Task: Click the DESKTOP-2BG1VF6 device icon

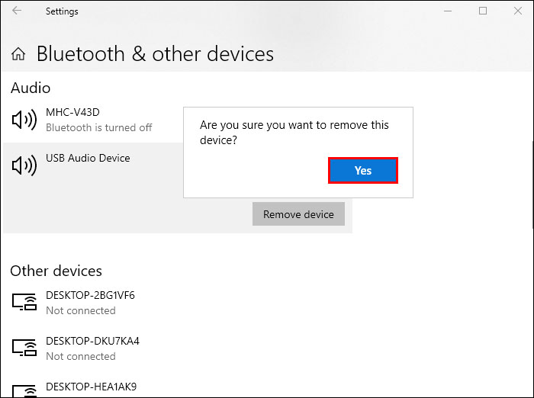Action: point(25,303)
